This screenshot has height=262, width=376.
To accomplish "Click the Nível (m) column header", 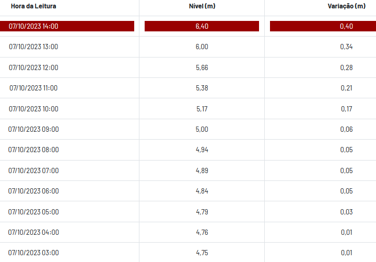I will [x=202, y=6].
